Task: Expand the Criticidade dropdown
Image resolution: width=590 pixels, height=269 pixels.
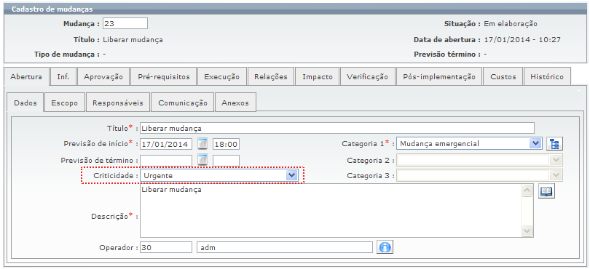Action: [291, 175]
